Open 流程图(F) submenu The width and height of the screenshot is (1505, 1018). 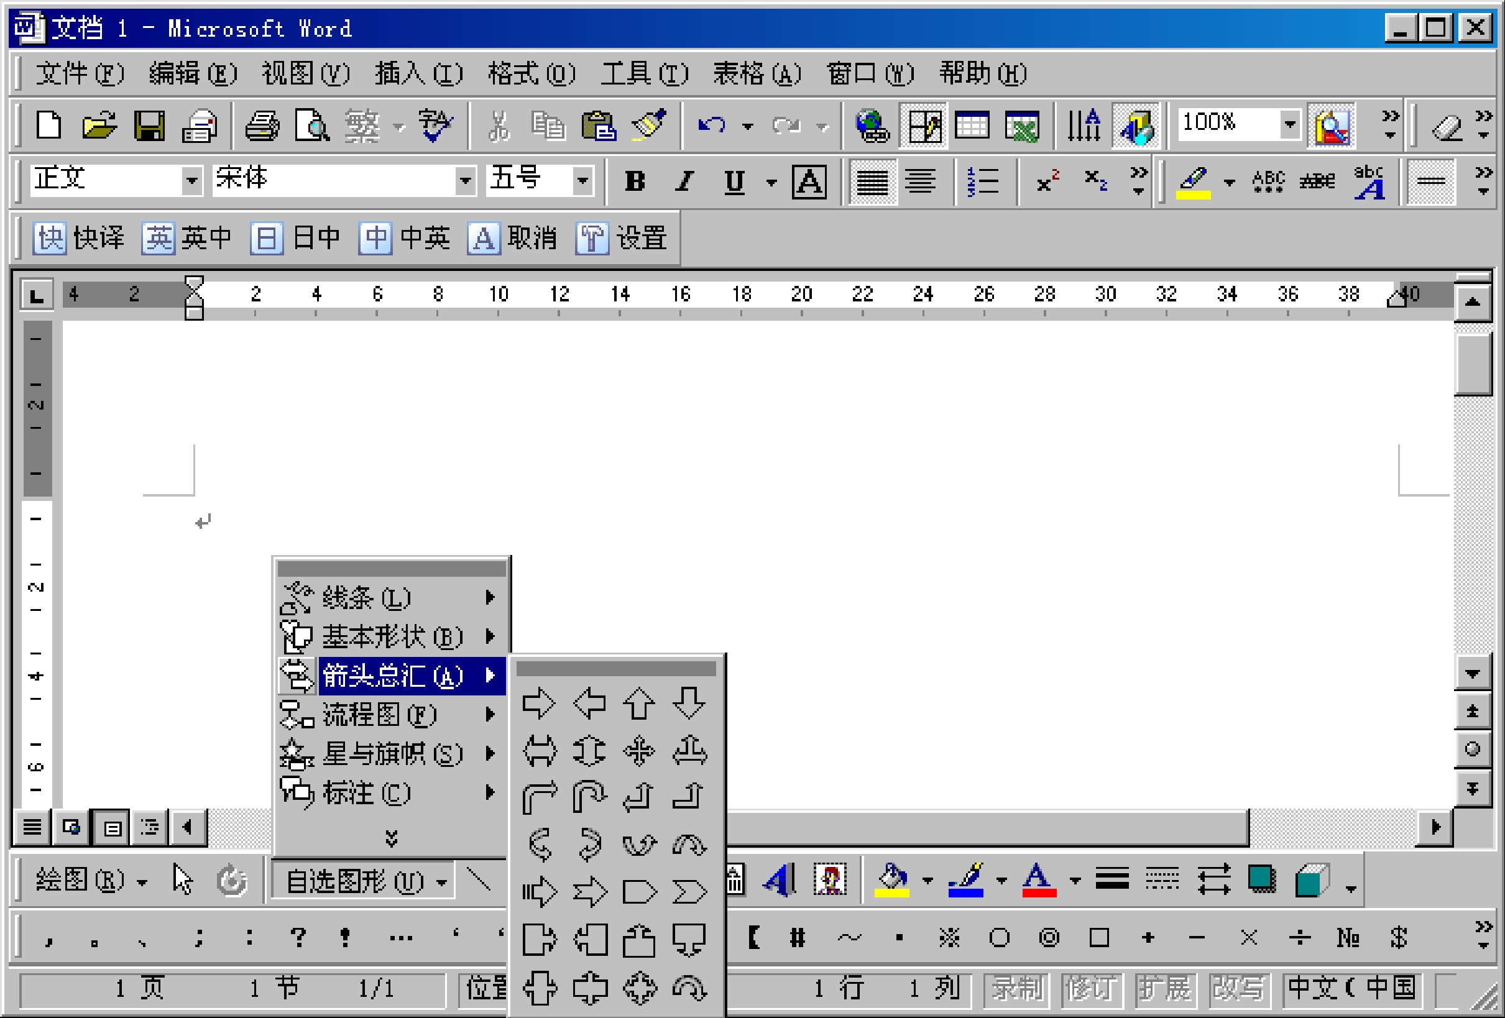[x=391, y=714]
